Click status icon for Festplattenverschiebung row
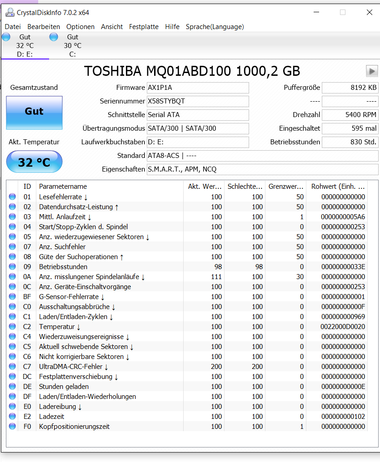380x462 pixels. pos(12,377)
